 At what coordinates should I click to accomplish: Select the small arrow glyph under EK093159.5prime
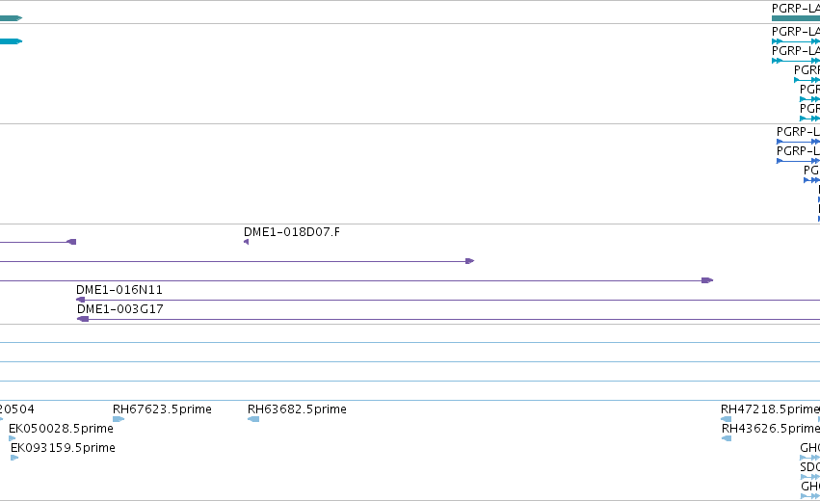click(14, 458)
